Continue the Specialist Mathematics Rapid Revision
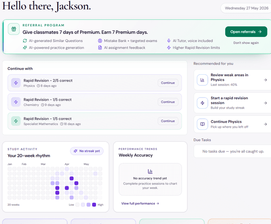The height and width of the screenshot is (224, 271). tap(168, 121)
